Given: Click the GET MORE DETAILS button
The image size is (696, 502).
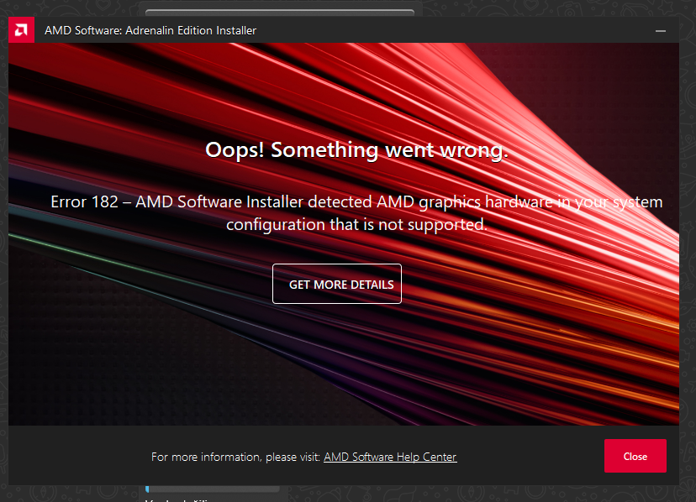Looking at the screenshot, I should point(337,284).
